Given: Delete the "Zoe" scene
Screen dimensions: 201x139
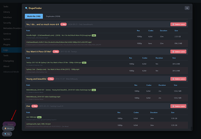Looking at the screenshot, I should point(178,106).
